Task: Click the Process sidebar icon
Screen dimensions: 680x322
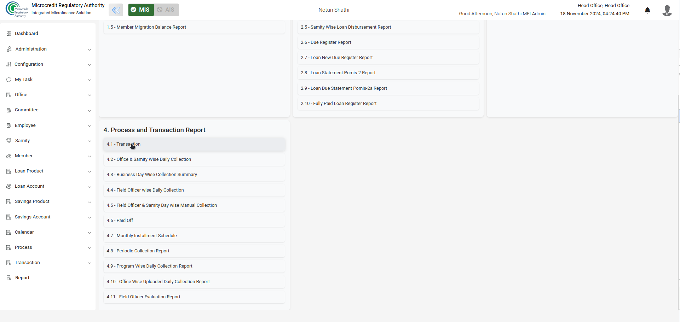Action: click(x=9, y=247)
